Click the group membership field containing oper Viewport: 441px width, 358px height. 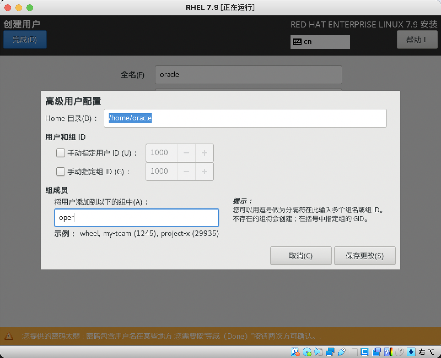[x=137, y=218]
